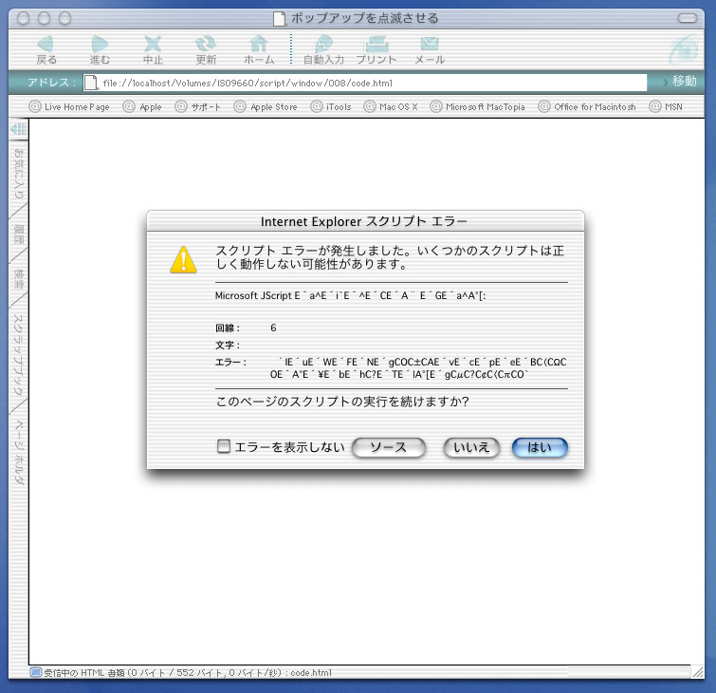Click the address URL input field
716x693 pixels.
pos(365,83)
